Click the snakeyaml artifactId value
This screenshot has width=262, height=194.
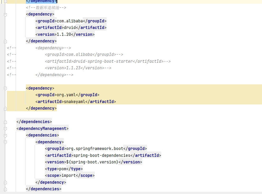click(75, 102)
